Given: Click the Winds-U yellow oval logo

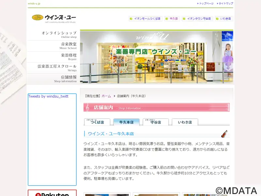Looking at the screenshot, I should tap(38, 17).
